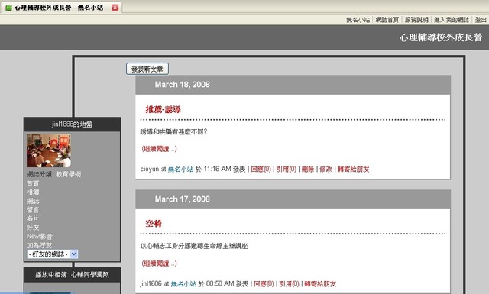Click 回應(0) on the March 17 post
The image size is (489, 294).
click(264, 284)
